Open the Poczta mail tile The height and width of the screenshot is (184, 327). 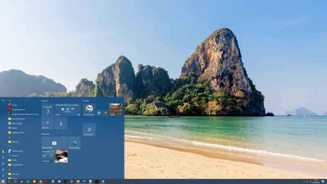click(68, 110)
